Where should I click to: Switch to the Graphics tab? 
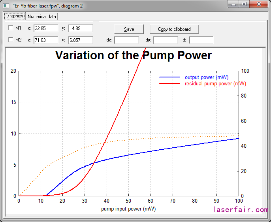coord(15,16)
